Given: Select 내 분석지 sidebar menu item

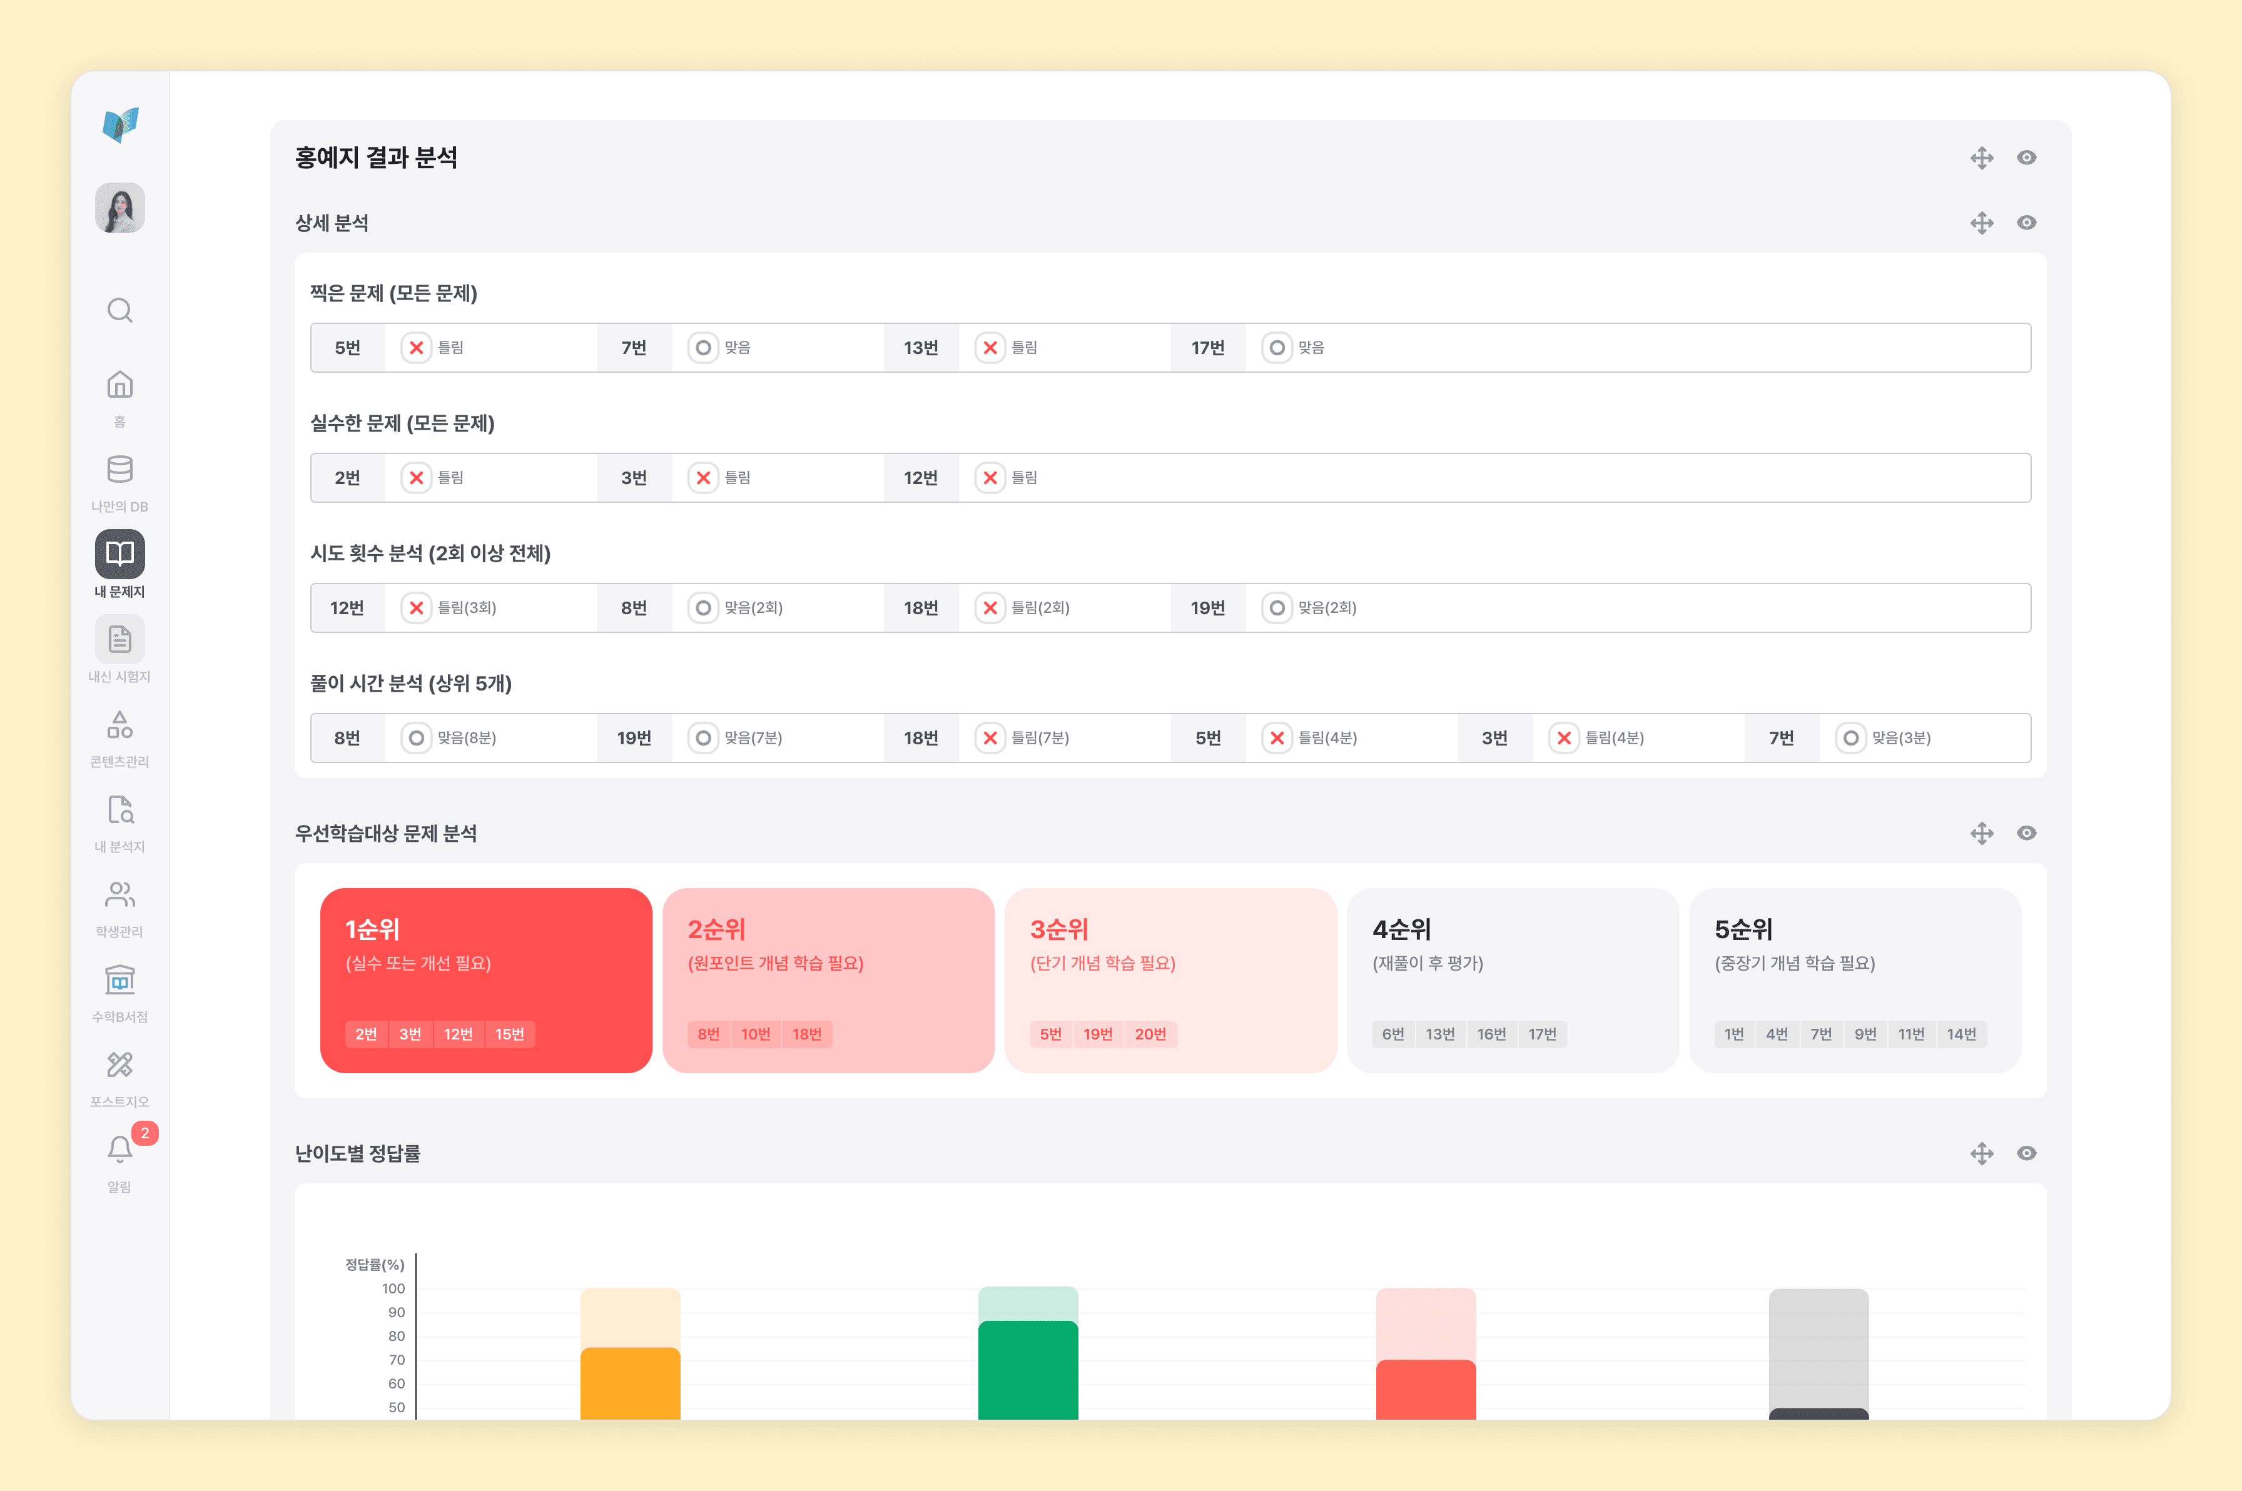Looking at the screenshot, I should click(x=120, y=824).
